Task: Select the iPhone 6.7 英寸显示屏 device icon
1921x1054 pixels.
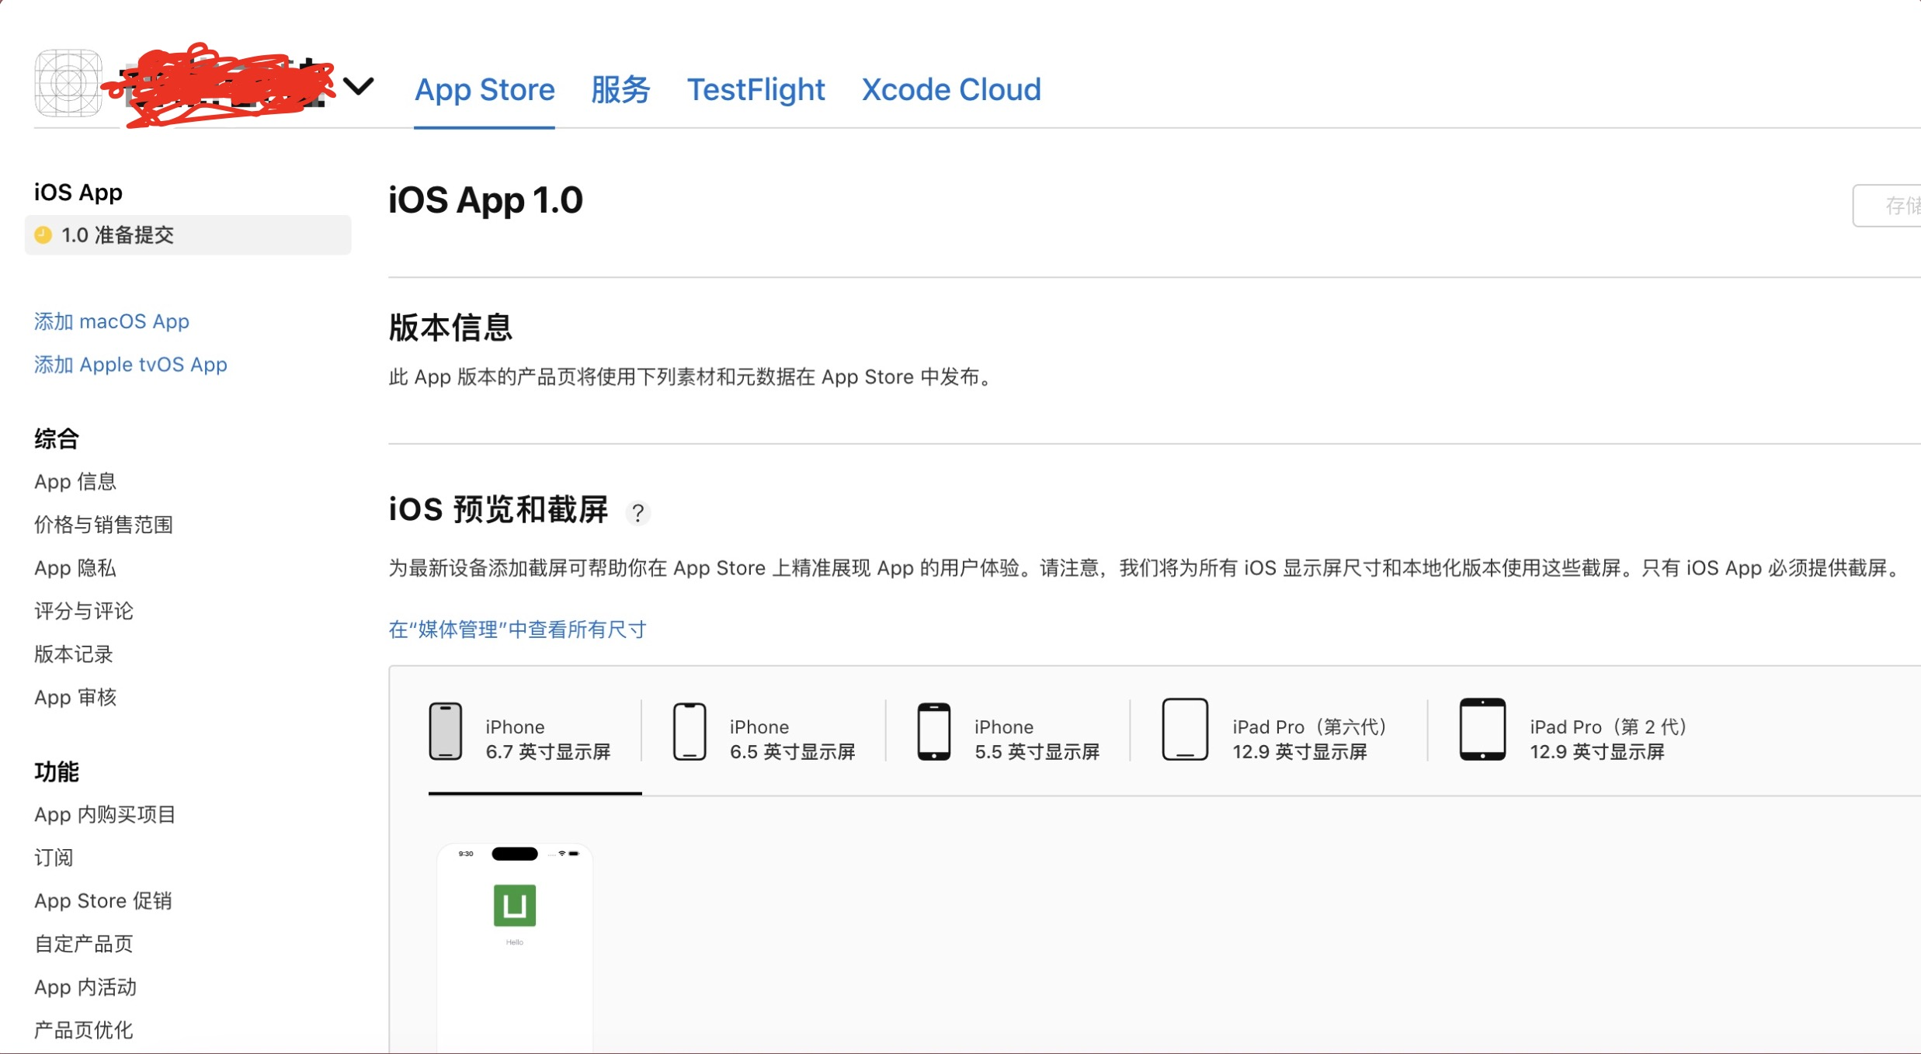Action: click(445, 730)
